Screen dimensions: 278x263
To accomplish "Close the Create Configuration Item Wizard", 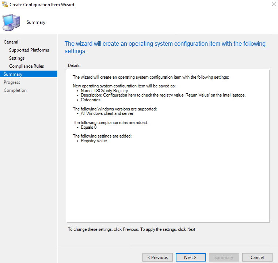I will (274, 4).
